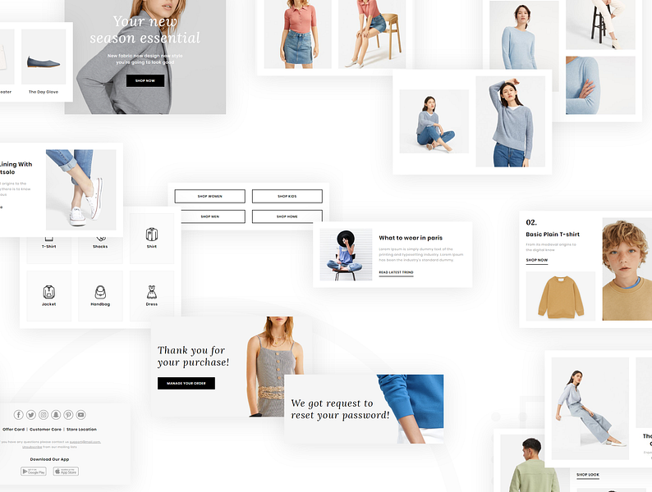Open the Store Location footer link
The height and width of the screenshot is (492, 652).
81,430
